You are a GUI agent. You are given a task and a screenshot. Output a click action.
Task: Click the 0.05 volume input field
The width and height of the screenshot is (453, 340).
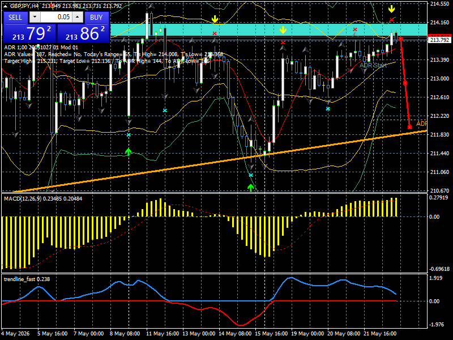[x=56, y=17]
